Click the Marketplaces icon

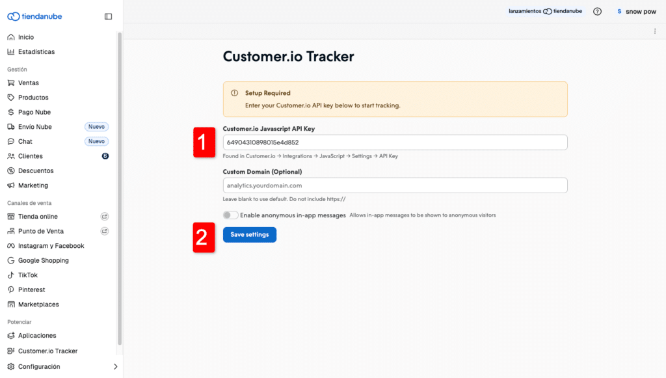[x=11, y=304]
